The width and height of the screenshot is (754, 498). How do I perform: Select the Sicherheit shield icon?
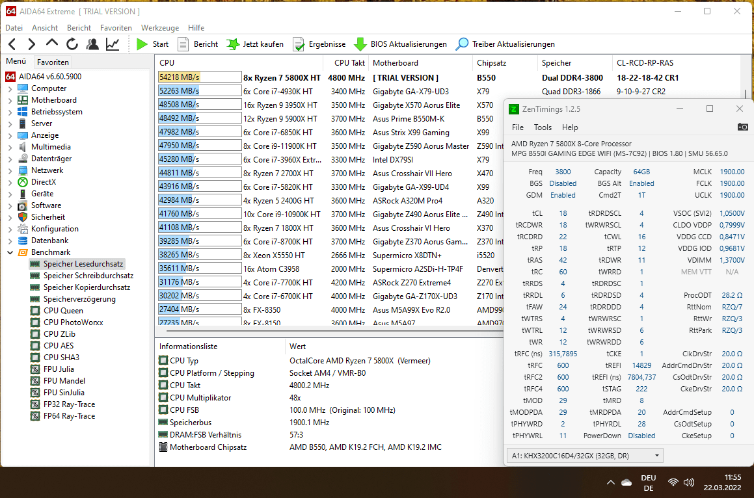click(x=23, y=217)
